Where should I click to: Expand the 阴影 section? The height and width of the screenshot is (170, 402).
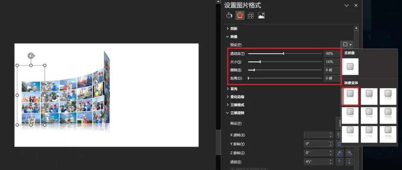pyautogui.click(x=232, y=29)
